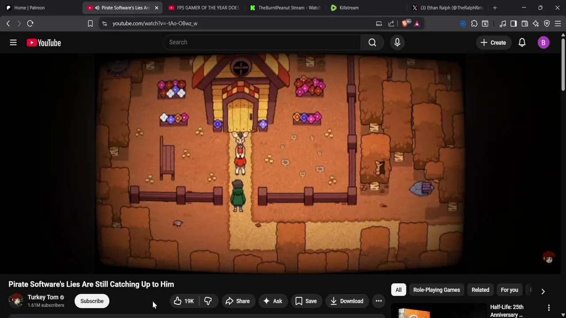The image size is (566, 318).
Task: Click the '1.61M subscribers' text
Action: [x=46, y=305]
